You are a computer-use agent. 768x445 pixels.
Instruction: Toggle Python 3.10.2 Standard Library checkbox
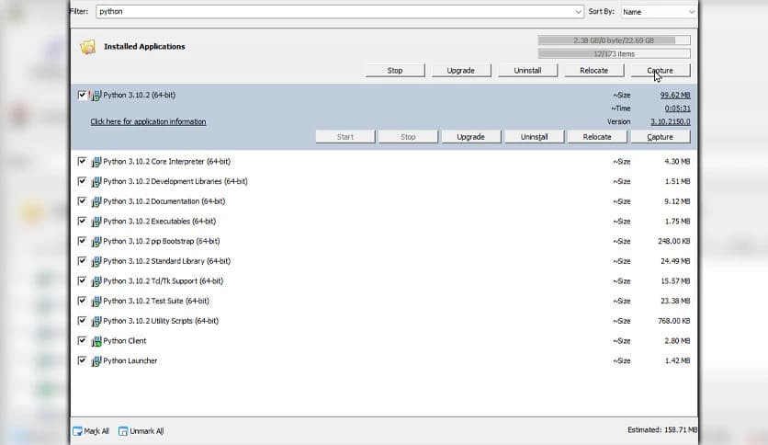82,261
